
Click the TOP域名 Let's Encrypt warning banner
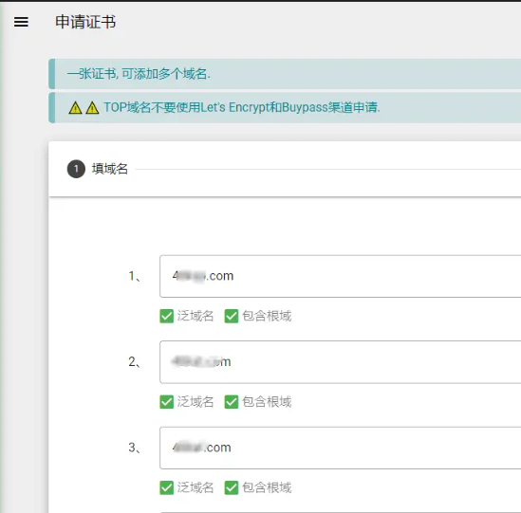pyautogui.click(x=285, y=107)
